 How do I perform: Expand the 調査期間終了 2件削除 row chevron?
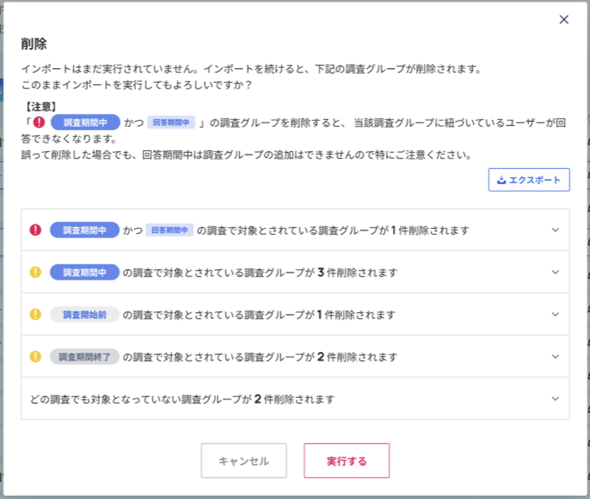click(x=555, y=356)
